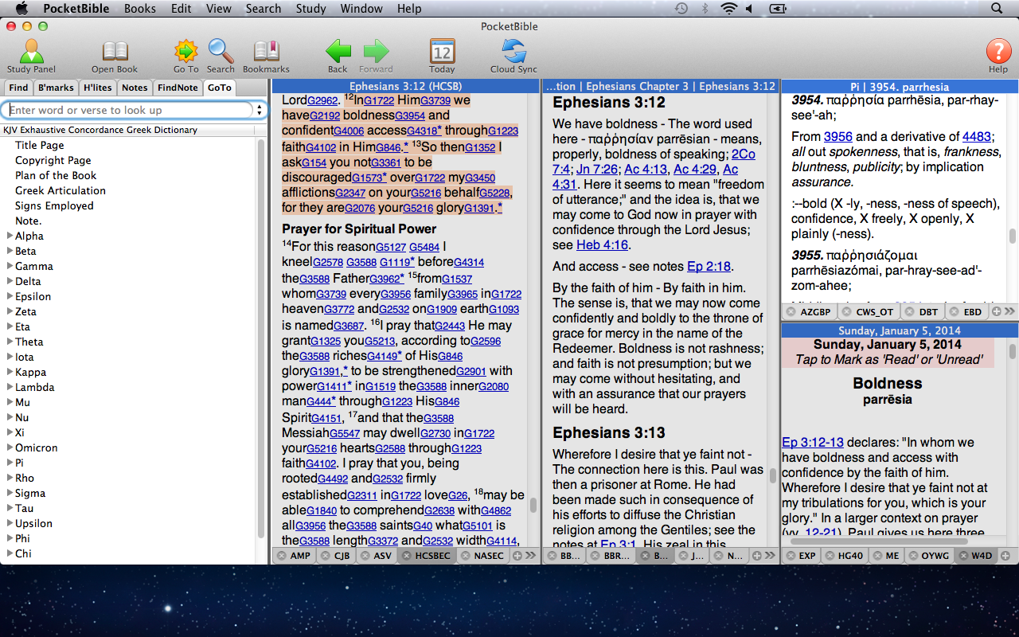Open the Window menu
The height and width of the screenshot is (637, 1019).
click(361, 9)
